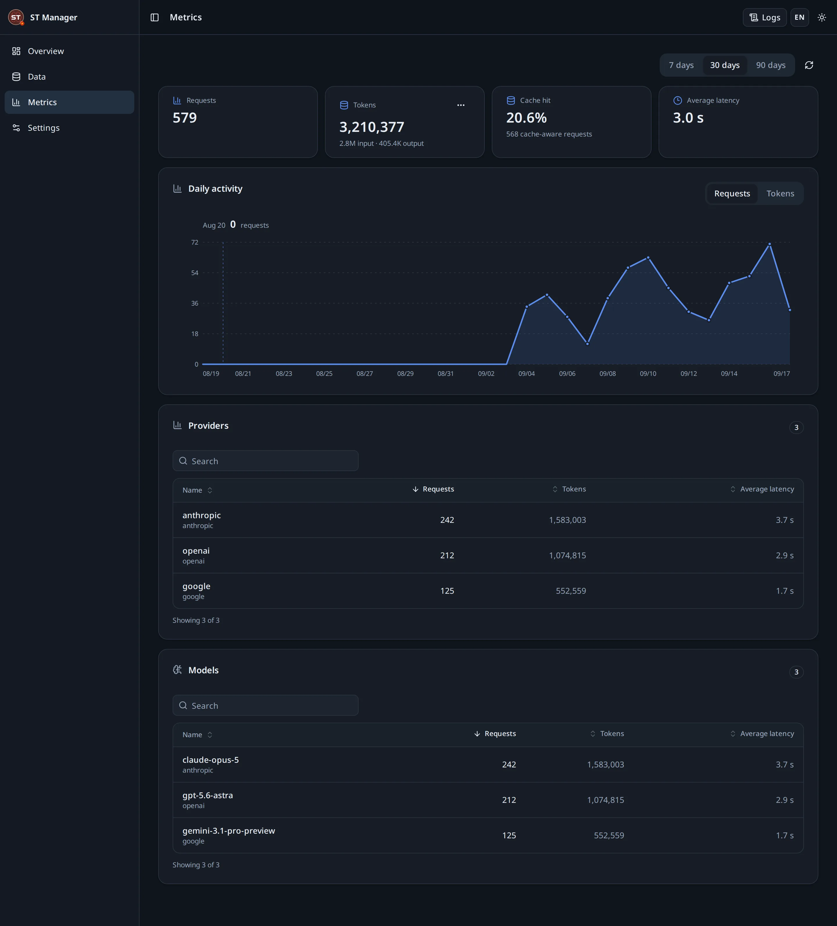Click the Requests card bar chart icon
The width and height of the screenshot is (837, 926).
(x=177, y=100)
